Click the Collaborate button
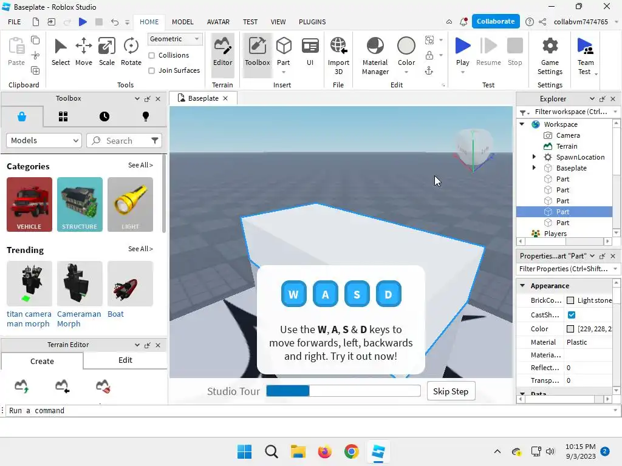 point(496,21)
